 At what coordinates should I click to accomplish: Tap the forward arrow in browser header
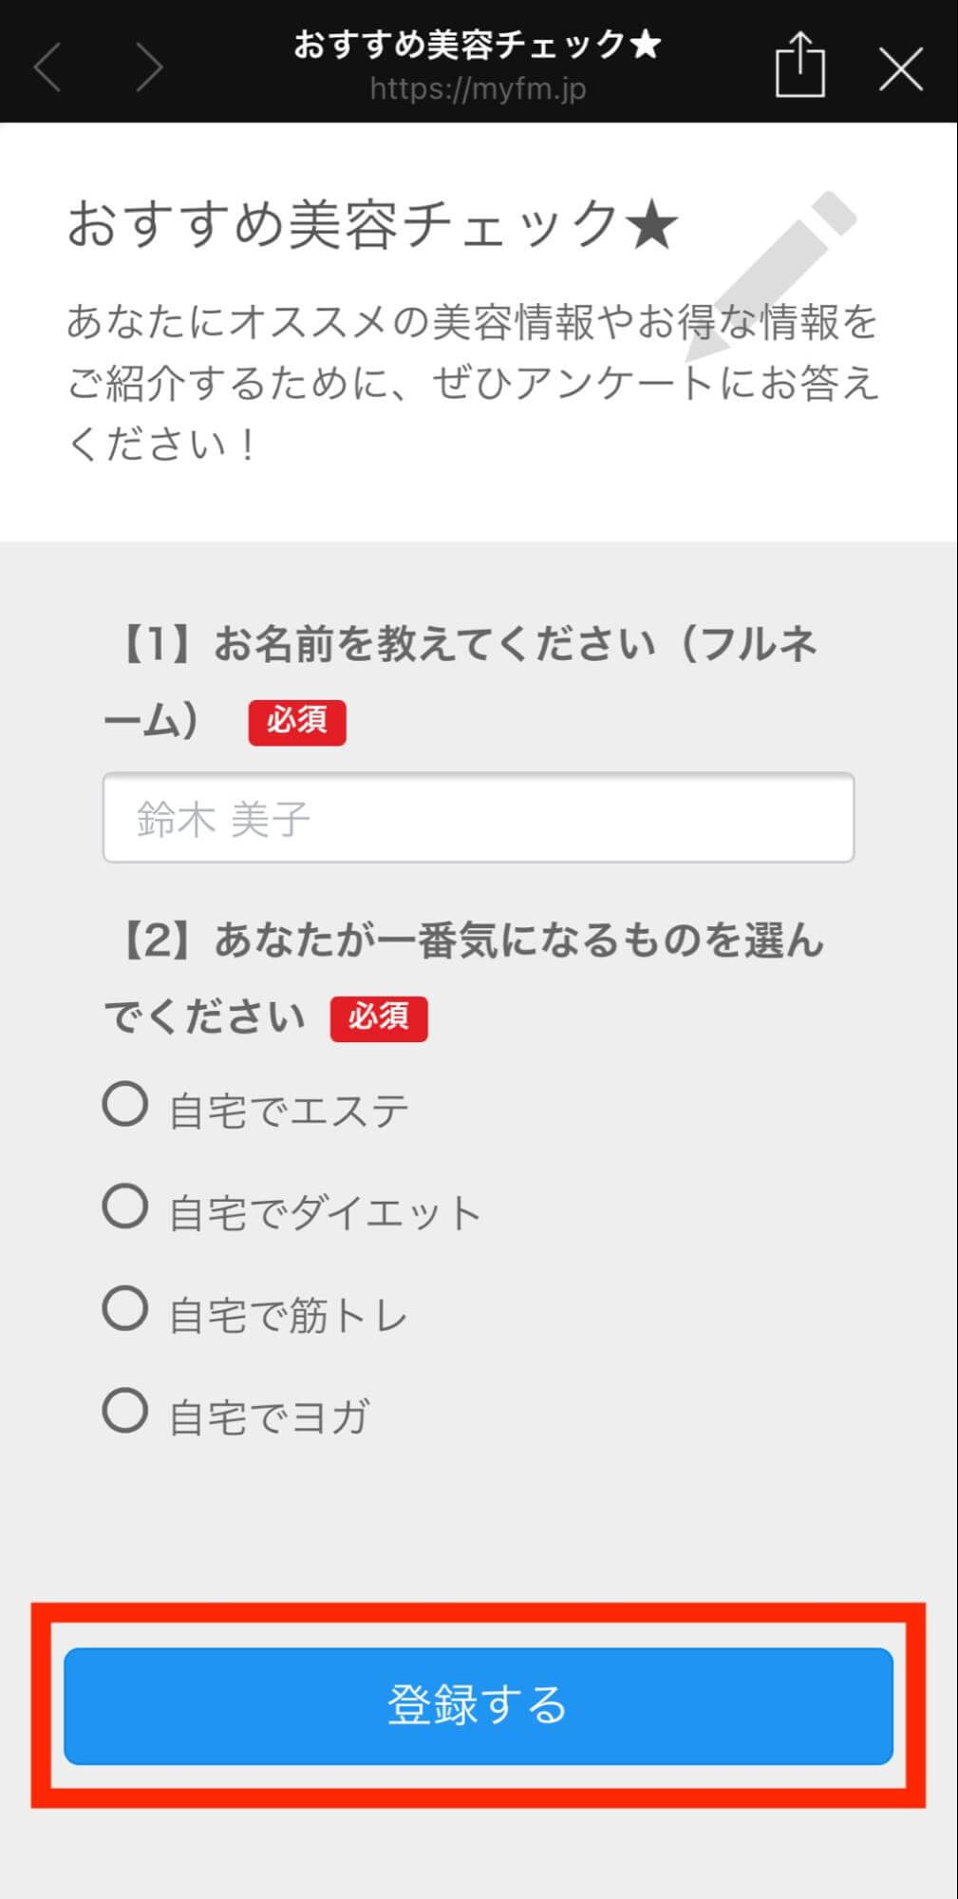pos(148,67)
